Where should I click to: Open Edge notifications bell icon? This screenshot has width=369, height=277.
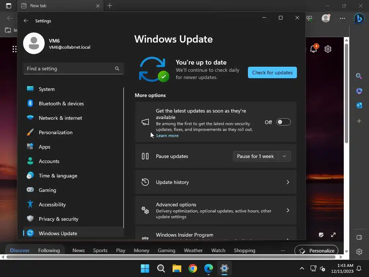(314, 49)
